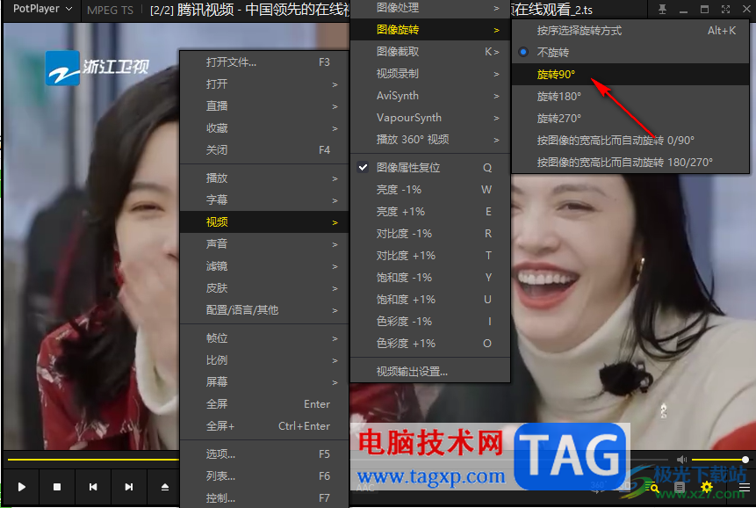Click the yellow playback seek bar
Image resolution: width=756 pixels, height=508 pixels.
point(94,460)
